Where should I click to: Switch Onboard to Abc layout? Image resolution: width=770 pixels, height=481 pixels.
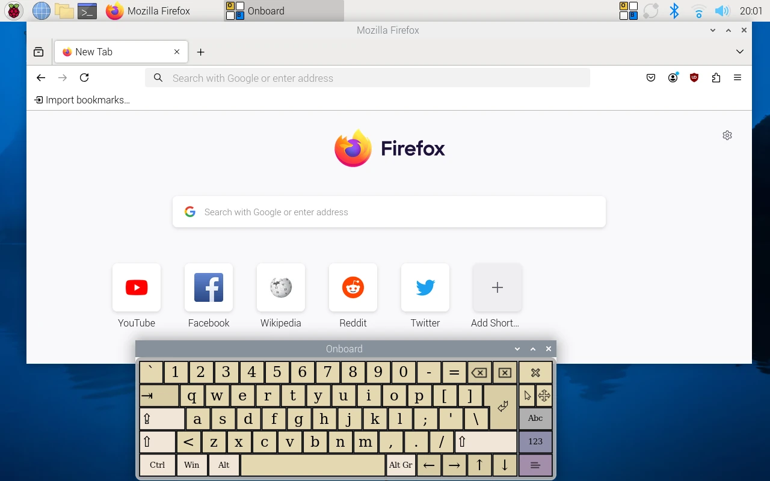(x=535, y=418)
